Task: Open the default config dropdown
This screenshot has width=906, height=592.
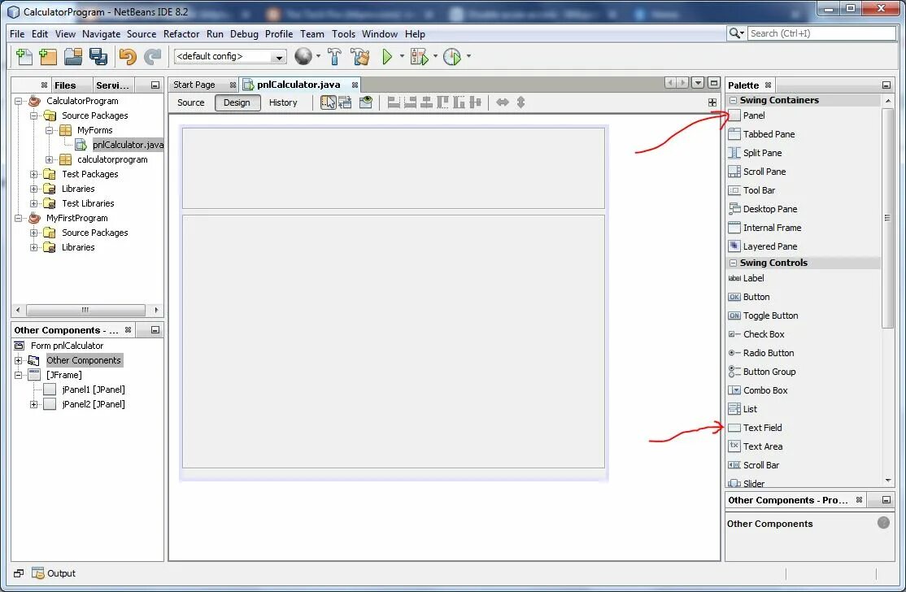Action: pos(279,57)
